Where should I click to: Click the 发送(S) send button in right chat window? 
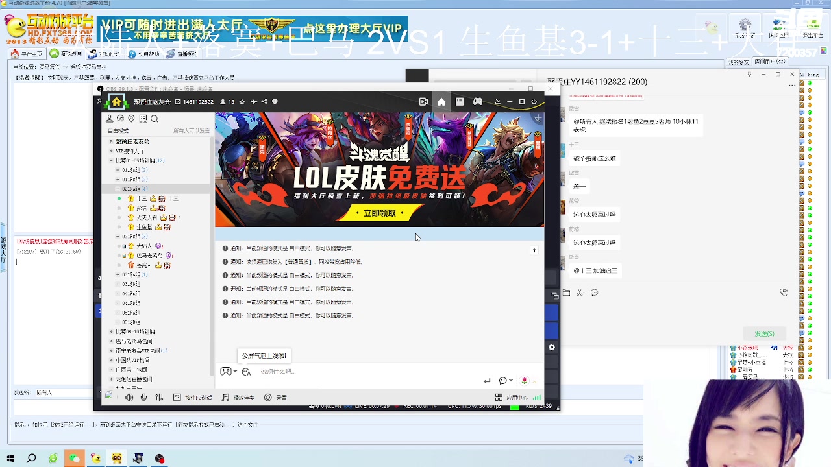pyautogui.click(x=764, y=334)
